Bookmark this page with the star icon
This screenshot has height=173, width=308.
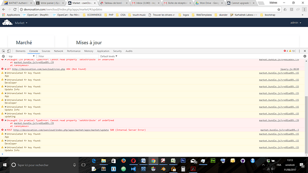point(279,9)
